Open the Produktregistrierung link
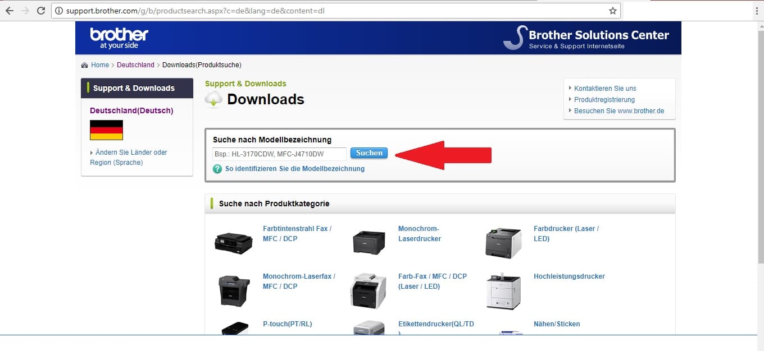Image resolution: width=764 pixels, height=351 pixels. (604, 100)
